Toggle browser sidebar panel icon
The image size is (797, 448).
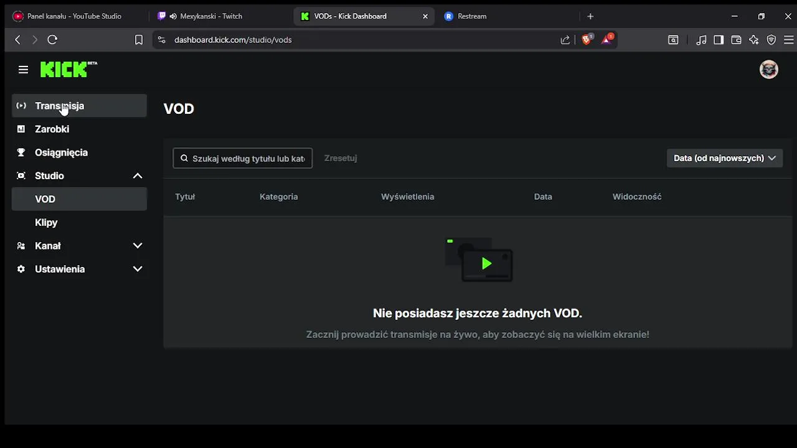pos(719,40)
